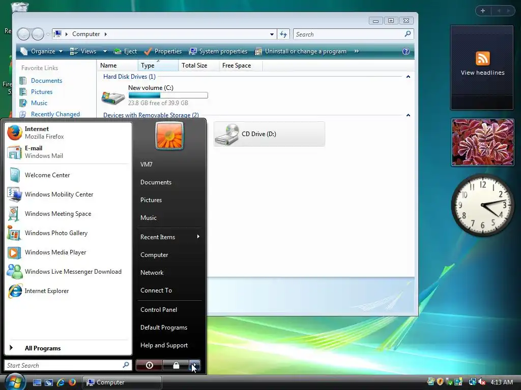Click the Back navigation button
The image size is (521, 390).
(23, 34)
